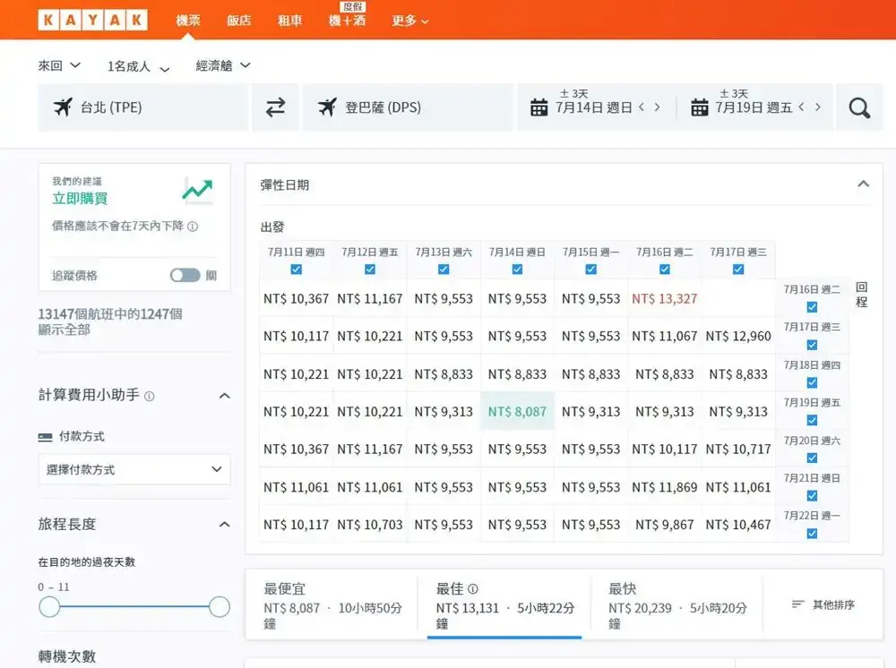The image size is (896, 668).
Task: Uncheck the 7月16日 週二 departure checkbox
Action: click(x=665, y=269)
